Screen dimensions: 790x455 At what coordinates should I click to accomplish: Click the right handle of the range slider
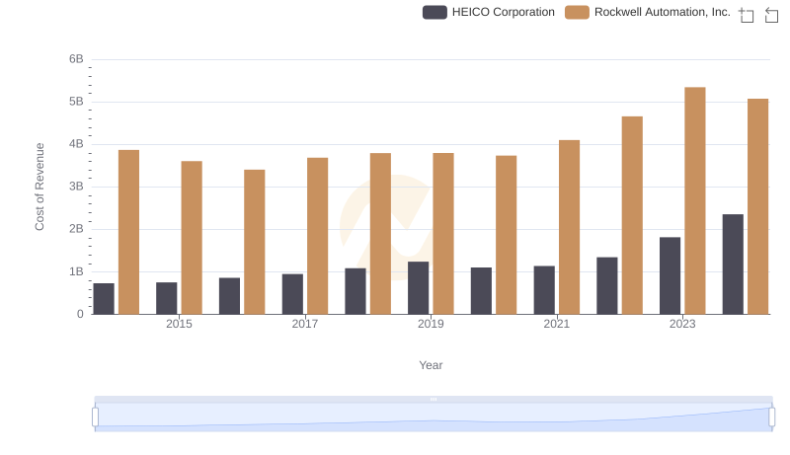coord(771,417)
